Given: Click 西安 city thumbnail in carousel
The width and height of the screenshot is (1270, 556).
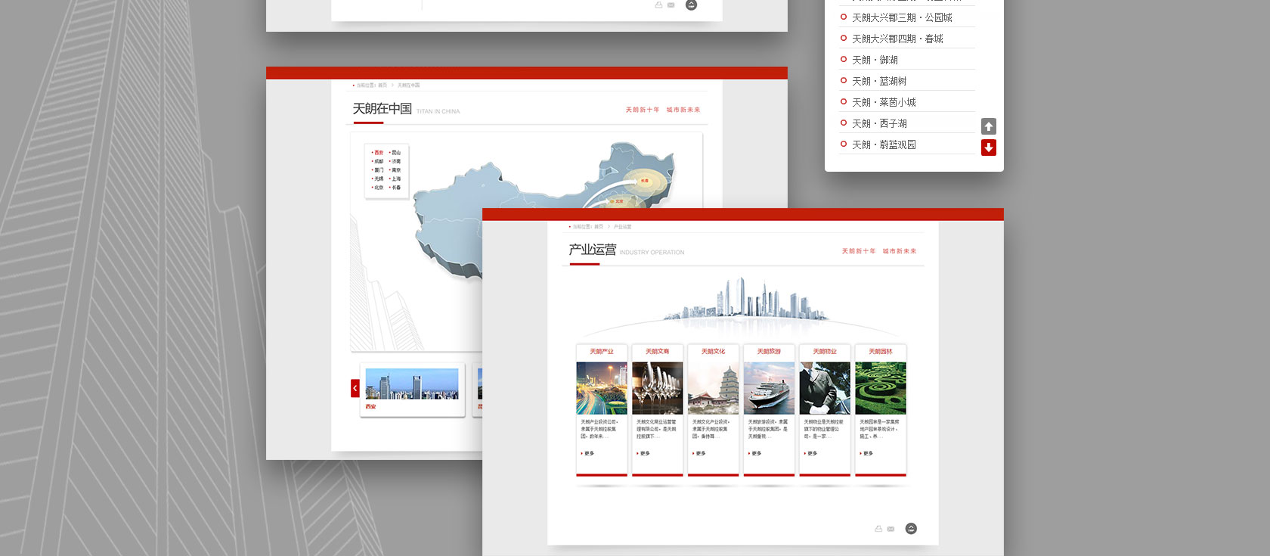Looking at the screenshot, I should coord(412,384).
